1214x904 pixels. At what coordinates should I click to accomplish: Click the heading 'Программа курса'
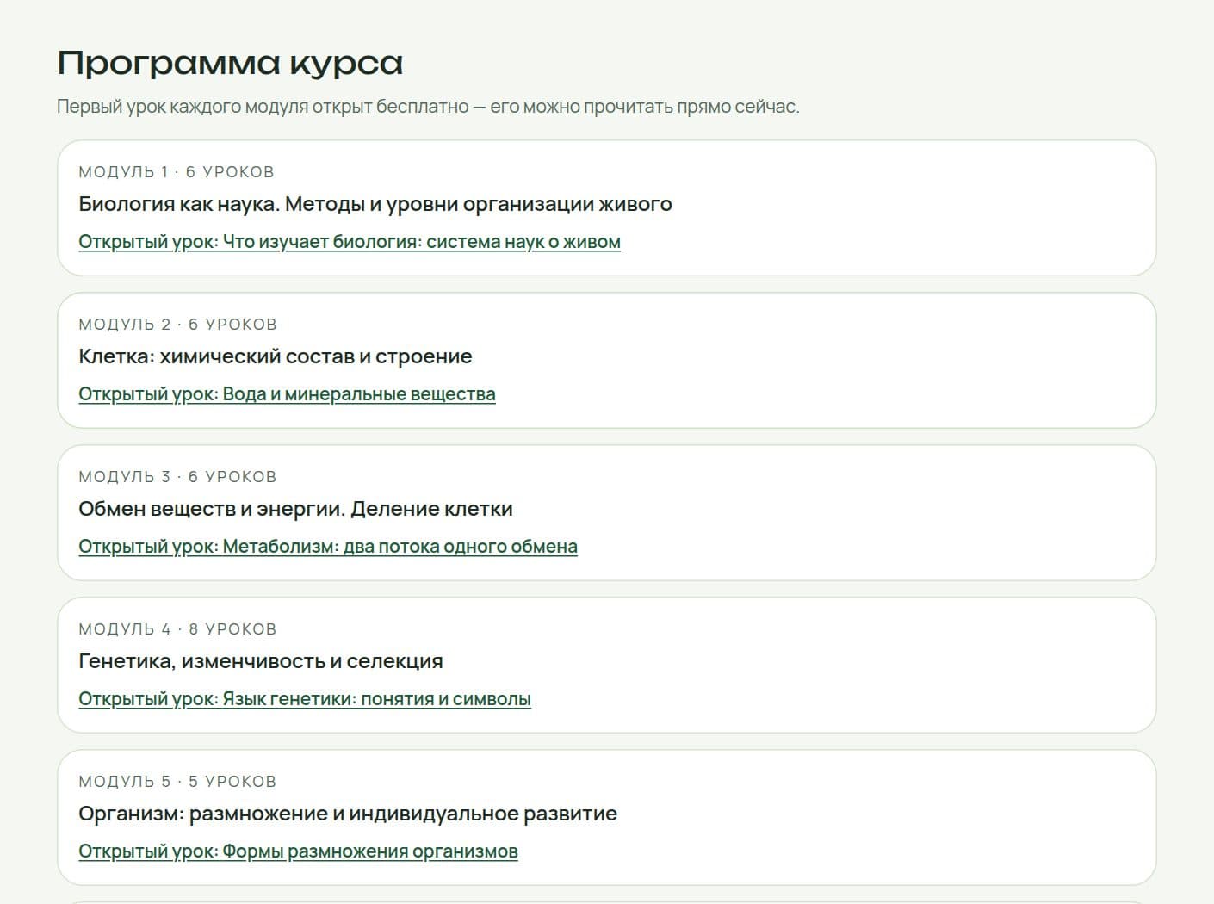tap(230, 64)
